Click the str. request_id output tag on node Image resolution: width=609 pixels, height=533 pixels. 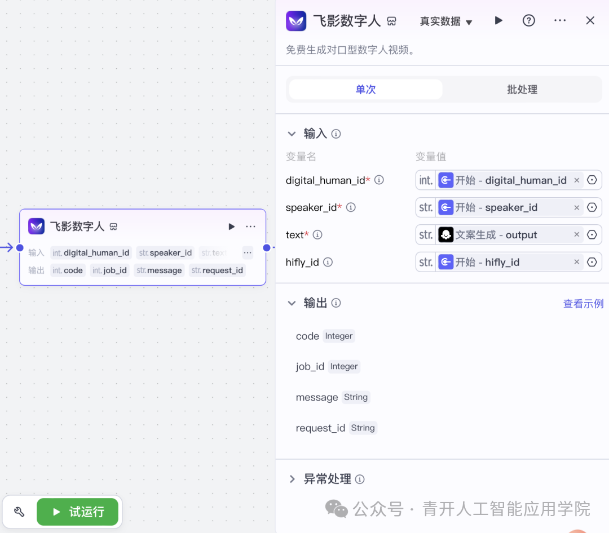[x=217, y=270]
